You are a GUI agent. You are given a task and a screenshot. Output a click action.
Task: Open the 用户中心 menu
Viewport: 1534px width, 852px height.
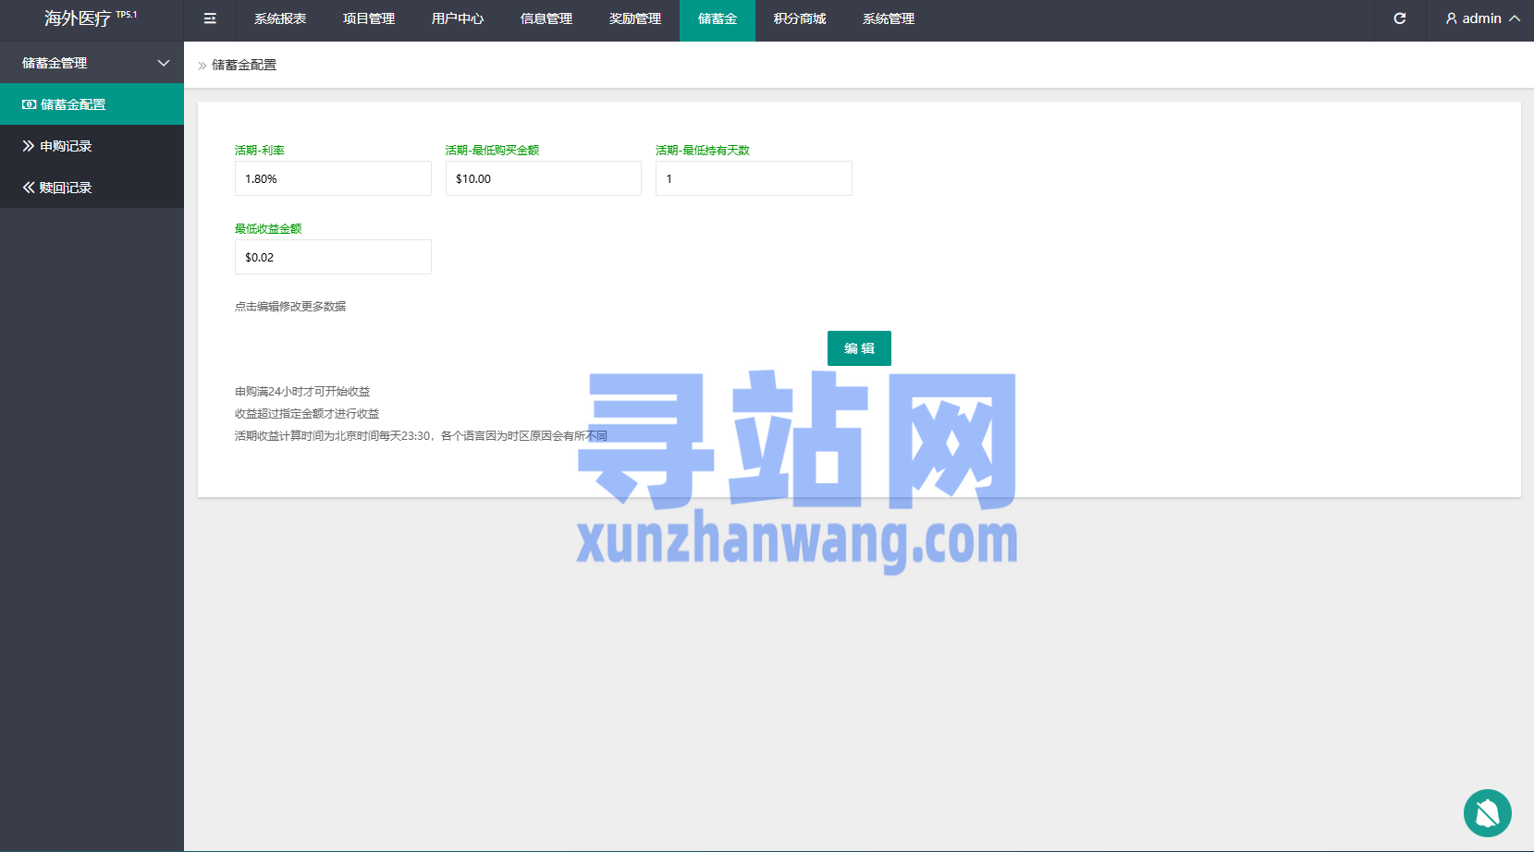458,18
